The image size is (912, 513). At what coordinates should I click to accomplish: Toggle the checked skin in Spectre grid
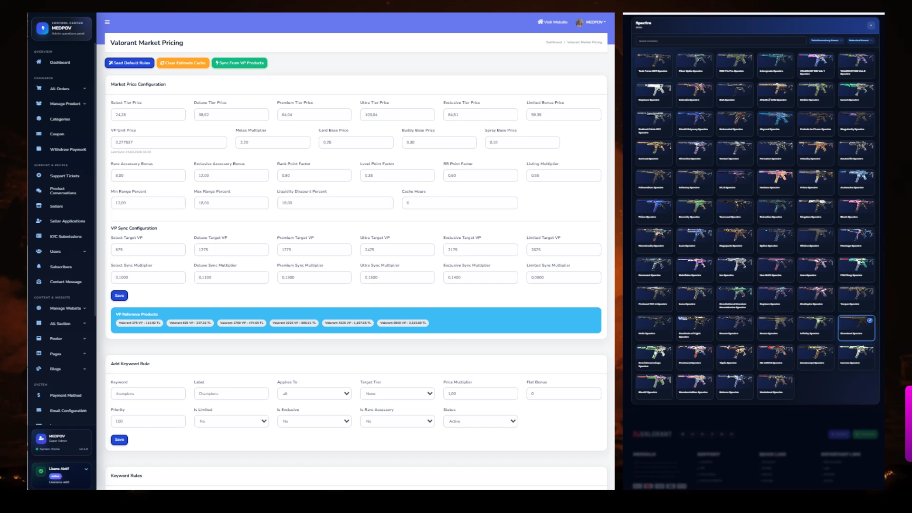[870, 321]
